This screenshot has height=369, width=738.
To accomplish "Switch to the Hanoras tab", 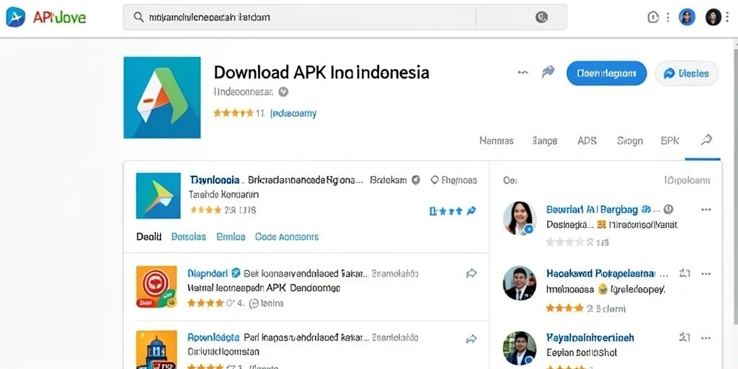I will (x=497, y=141).
